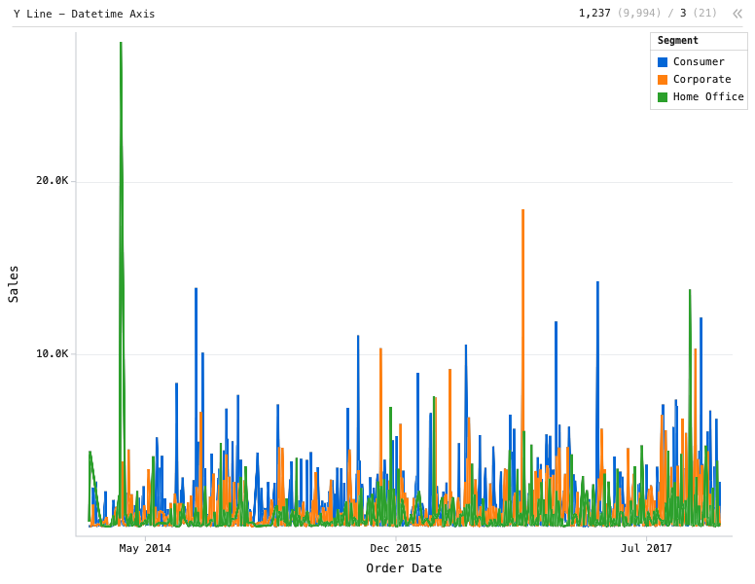The image size is (755, 584).
Task: Select the Corporate legend label
Action: [702, 79]
